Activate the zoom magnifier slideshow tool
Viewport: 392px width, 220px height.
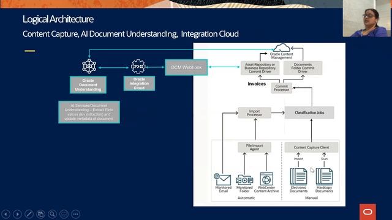coord(52,214)
